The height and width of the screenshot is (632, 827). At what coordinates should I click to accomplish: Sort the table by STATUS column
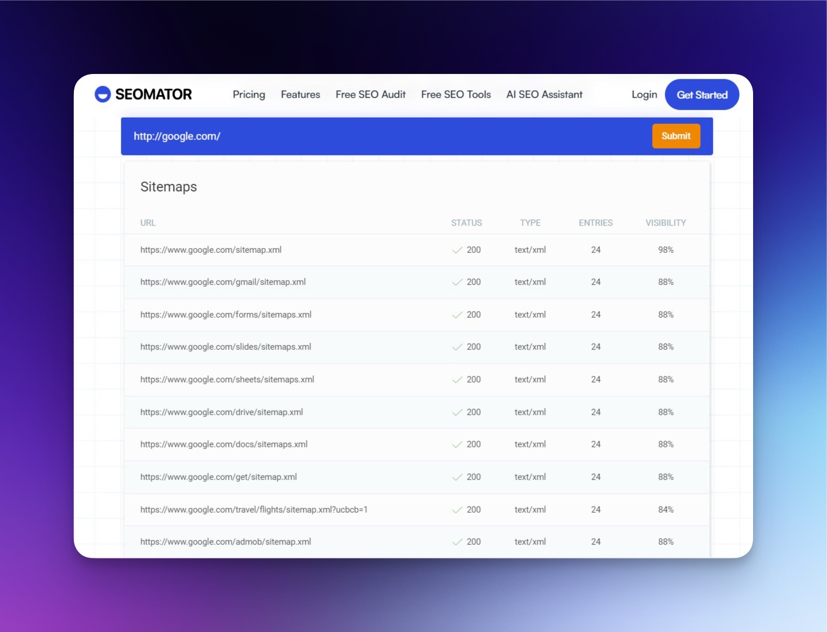pos(466,223)
